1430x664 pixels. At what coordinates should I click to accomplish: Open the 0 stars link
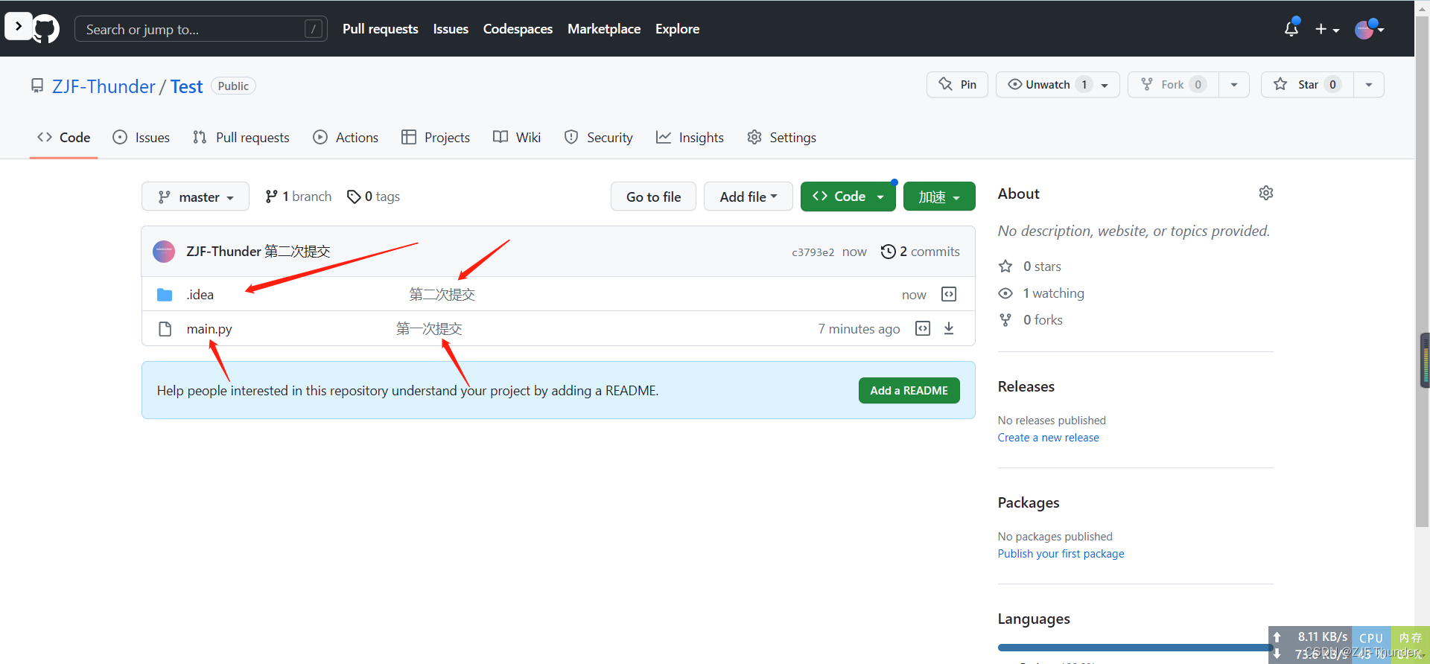point(1030,266)
